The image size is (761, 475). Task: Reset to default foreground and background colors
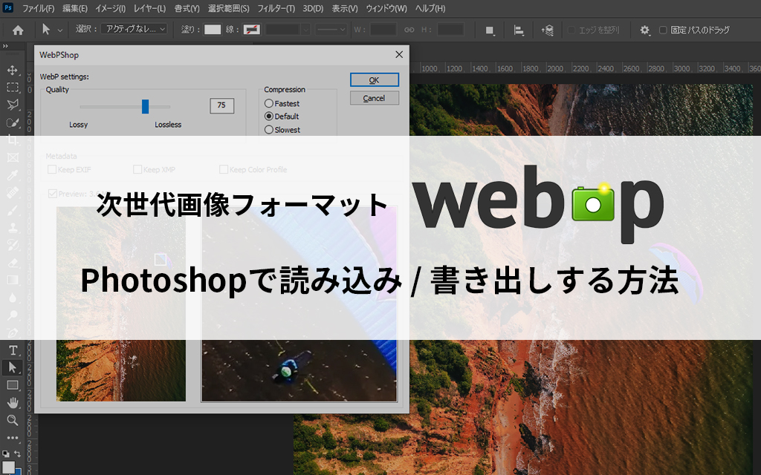pos(6,454)
